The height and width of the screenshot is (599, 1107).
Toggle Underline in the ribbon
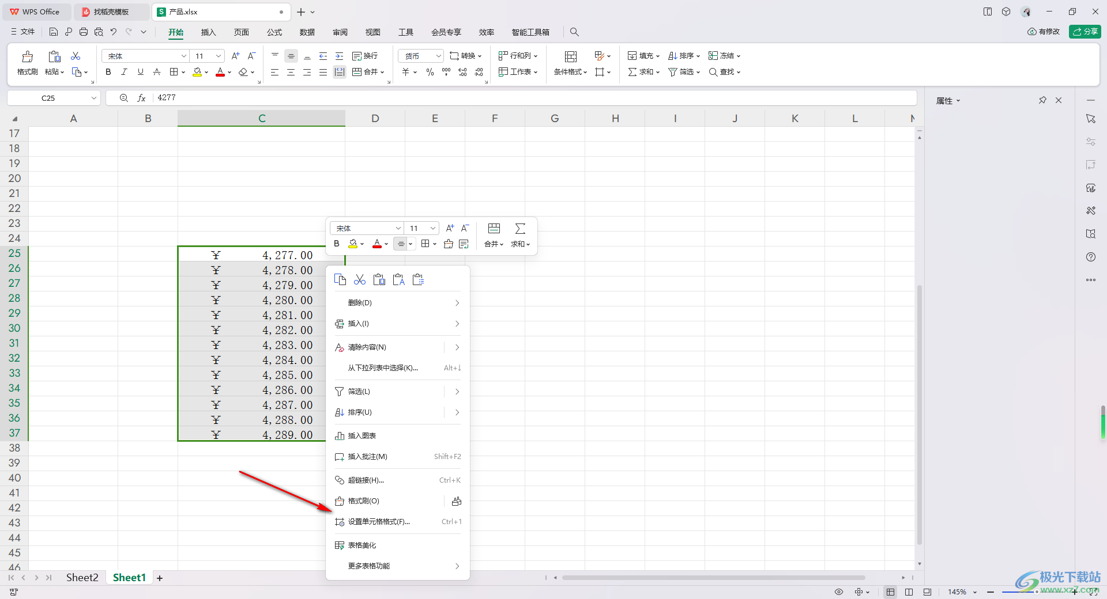(141, 72)
